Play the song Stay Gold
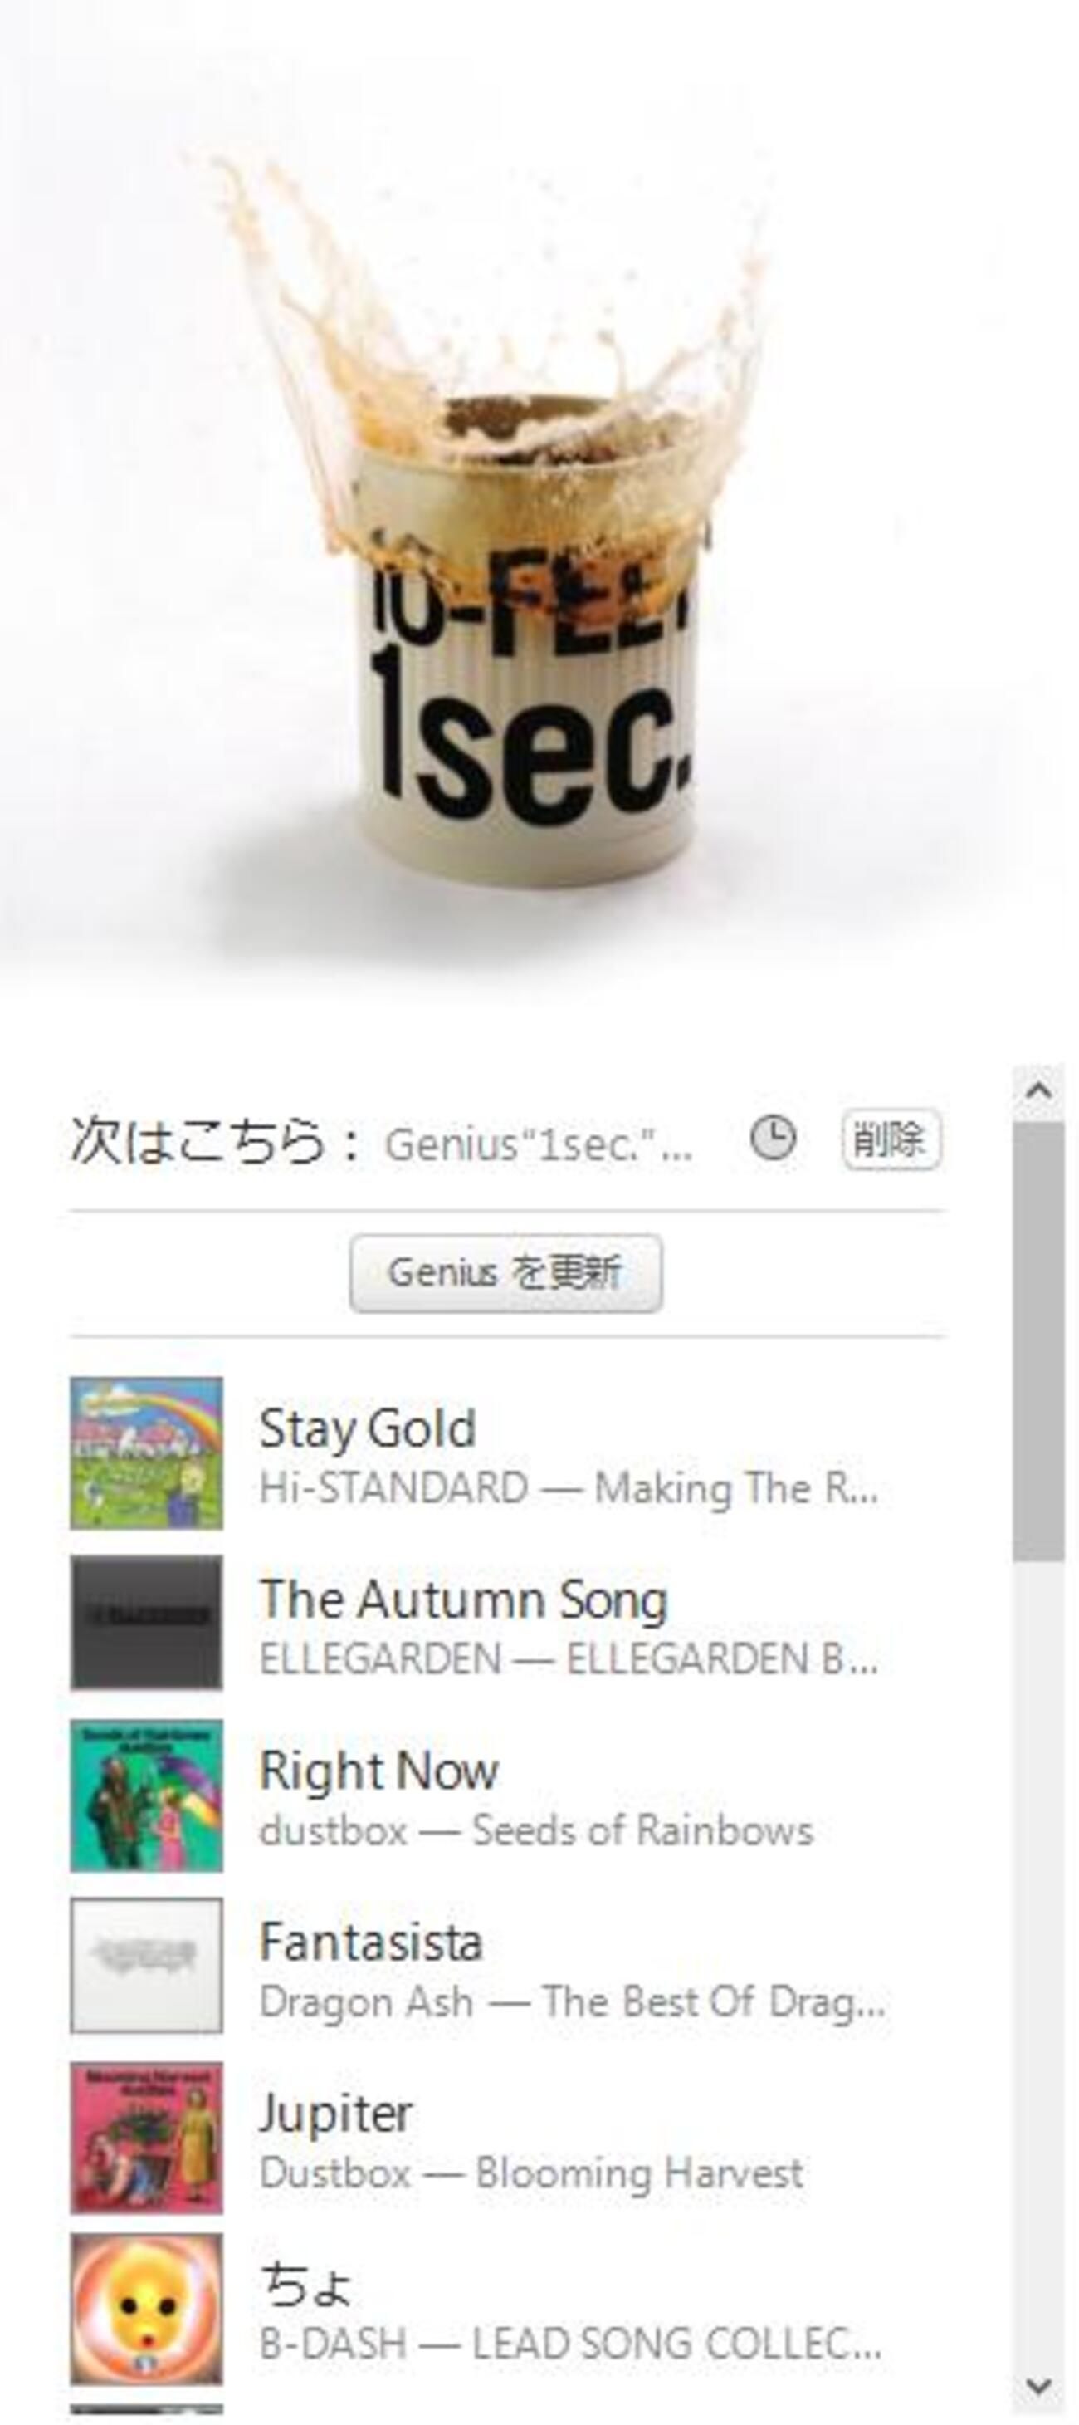The image size is (1079, 2425). click(368, 1428)
